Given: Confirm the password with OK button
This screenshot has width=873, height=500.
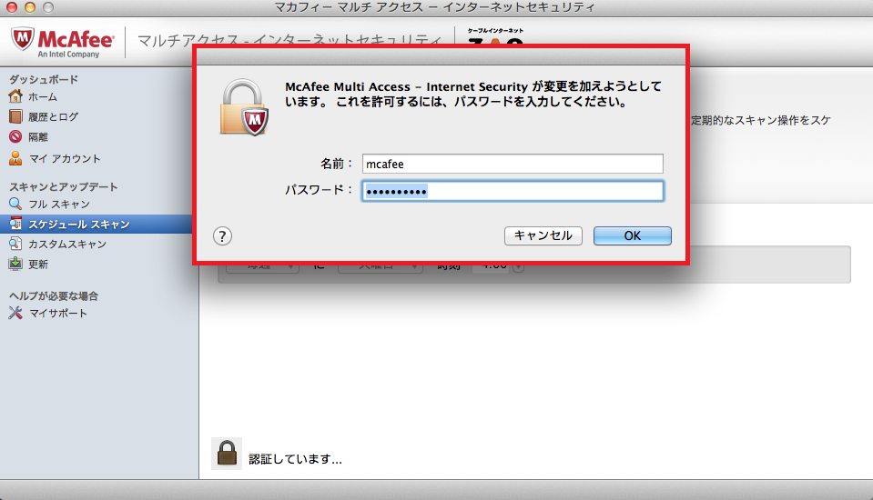Looking at the screenshot, I should (x=633, y=235).
